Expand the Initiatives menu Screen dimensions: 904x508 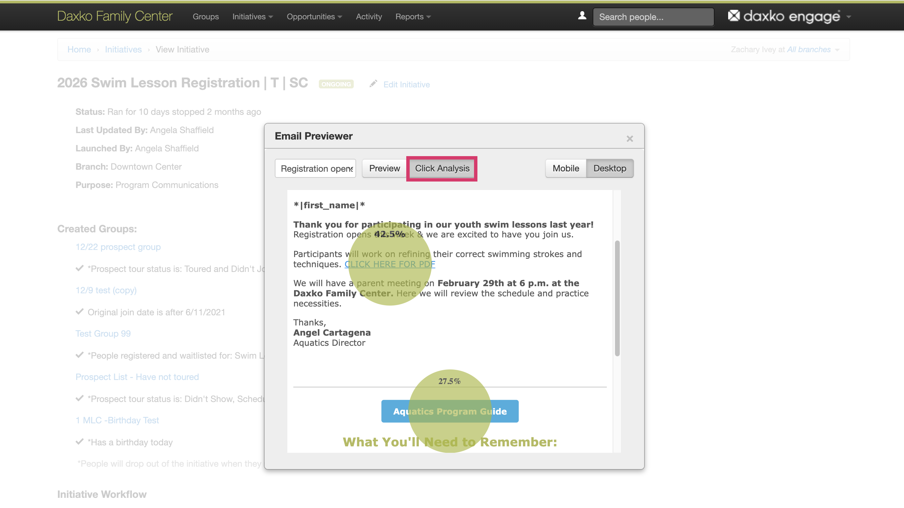point(252,17)
